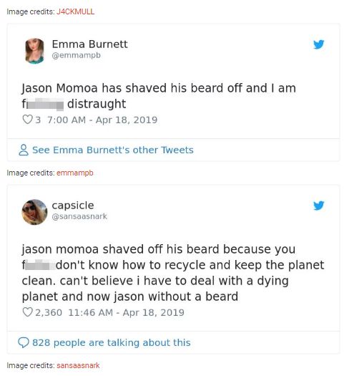The image size is (354, 376).
Task: Like Emma Burnett's tweet with the heart icon
Action: (27, 120)
